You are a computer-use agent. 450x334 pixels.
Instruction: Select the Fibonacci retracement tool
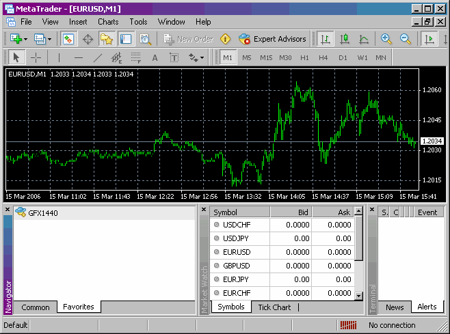[x=136, y=58]
